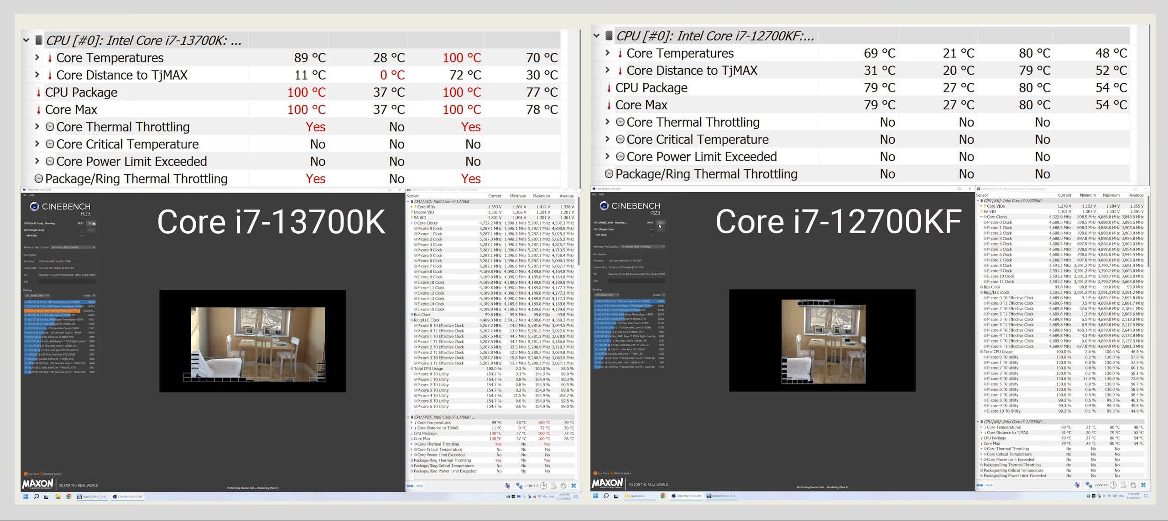Click the right HWiNFO expand-columns arrows icon
Screen dimensions: 1168x521
[980, 485]
